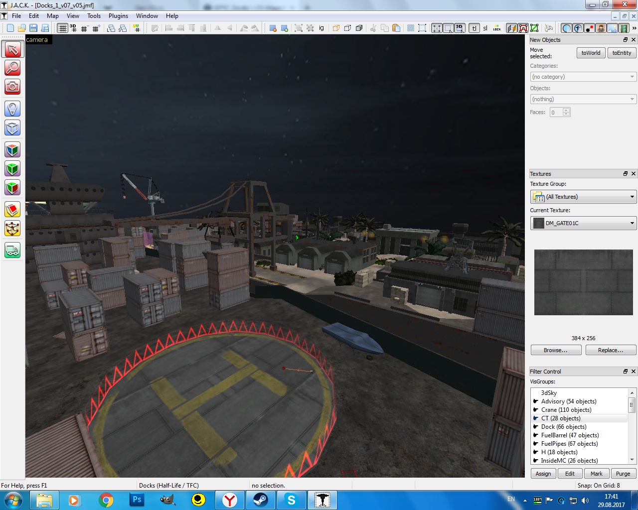Toggle the film strip toolbar button
The width and height of the screenshot is (638, 510).
coord(624,28)
